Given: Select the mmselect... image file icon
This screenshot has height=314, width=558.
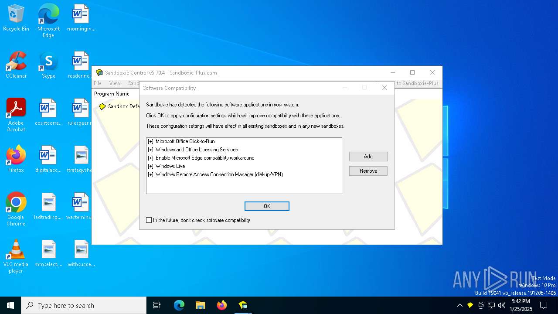Looking at the screenshot, I should point(48,253).
